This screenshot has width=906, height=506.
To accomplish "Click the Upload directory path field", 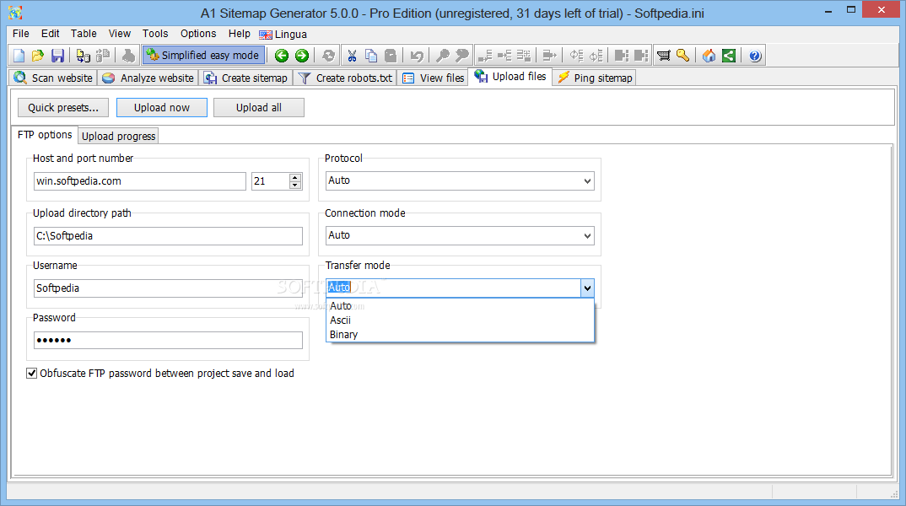I will click(168, 235).
